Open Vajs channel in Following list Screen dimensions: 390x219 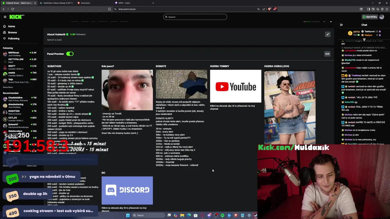pyautogui.click(x=19, y=81)
